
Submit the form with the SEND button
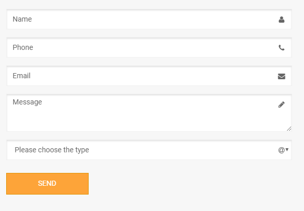pyautogui.click(x=47, y=184)
